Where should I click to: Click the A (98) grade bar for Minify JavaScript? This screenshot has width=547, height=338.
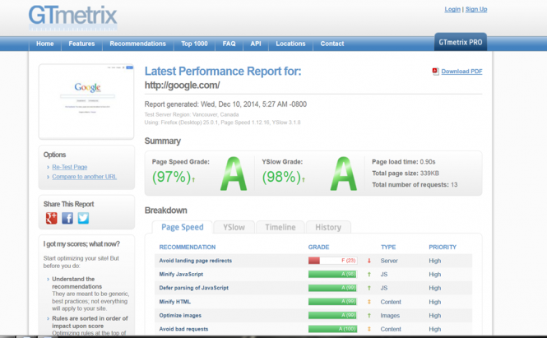point(332,274)
